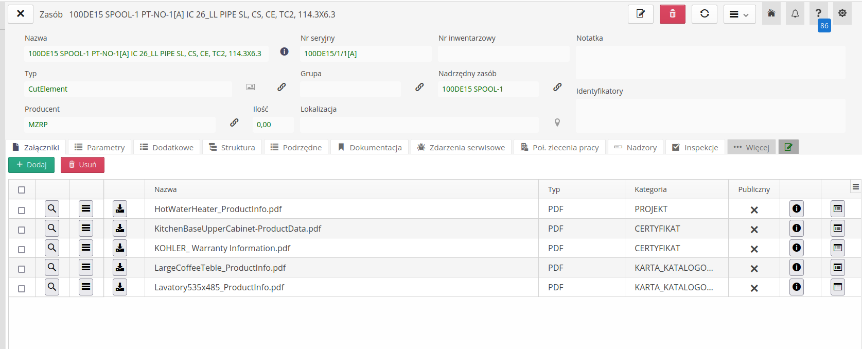The width and height of the screenshot is (862, 349).
Task: Switch to the Parametry tab
Action: point(100,148)
